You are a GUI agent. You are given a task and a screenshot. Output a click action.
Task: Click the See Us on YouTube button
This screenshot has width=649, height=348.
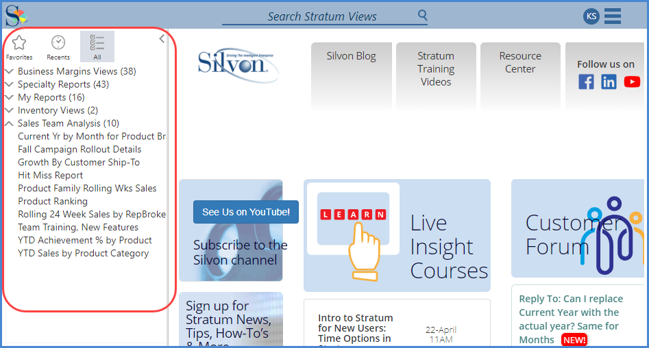245,212
